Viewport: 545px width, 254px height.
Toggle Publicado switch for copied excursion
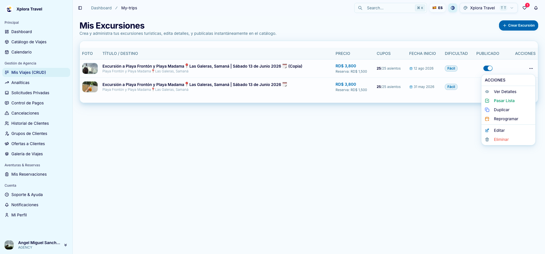pos(488,68)
